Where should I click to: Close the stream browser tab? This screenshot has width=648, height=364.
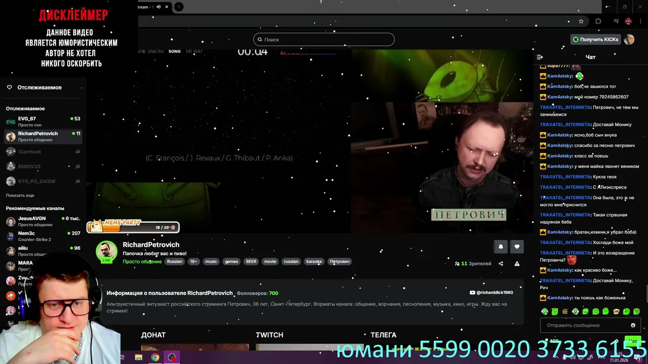tap(167, 7)
